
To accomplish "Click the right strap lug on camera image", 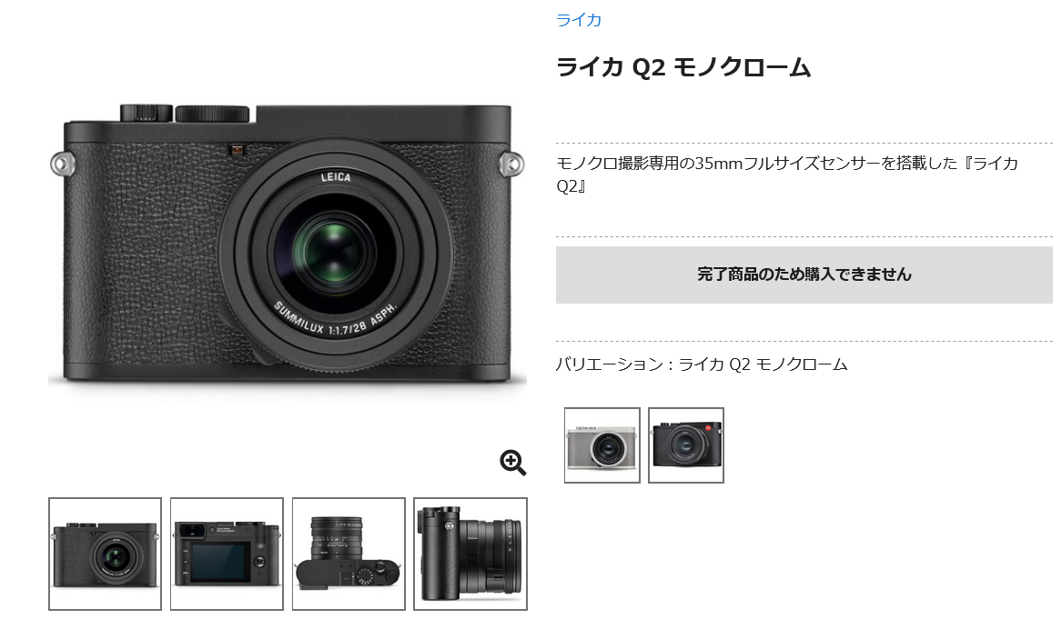I will [x=512, y=164].
